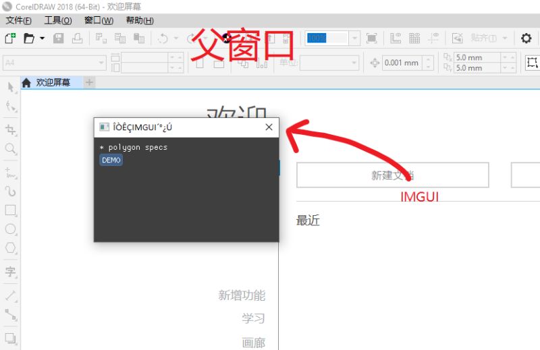Viewport: 540px width, 350px height.
Task: Click the upper 5.0 mm duplicate distance field
Action: pyautogui.click(x=477, y=57)
